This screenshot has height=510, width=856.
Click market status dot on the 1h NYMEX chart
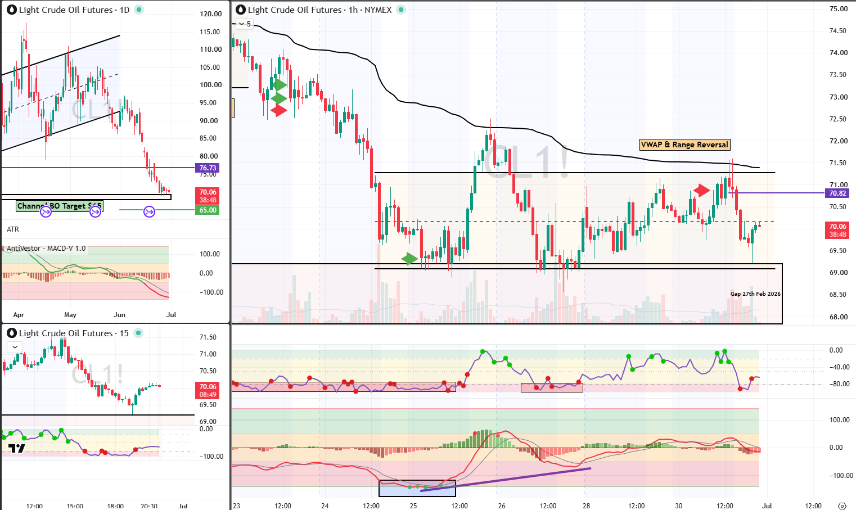click(400, 10)
